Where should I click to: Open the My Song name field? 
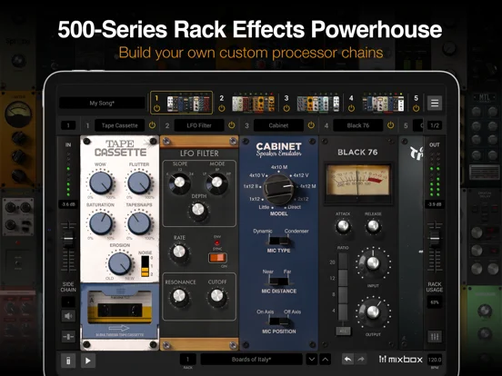pyautogui.click(x=102, y=103)
